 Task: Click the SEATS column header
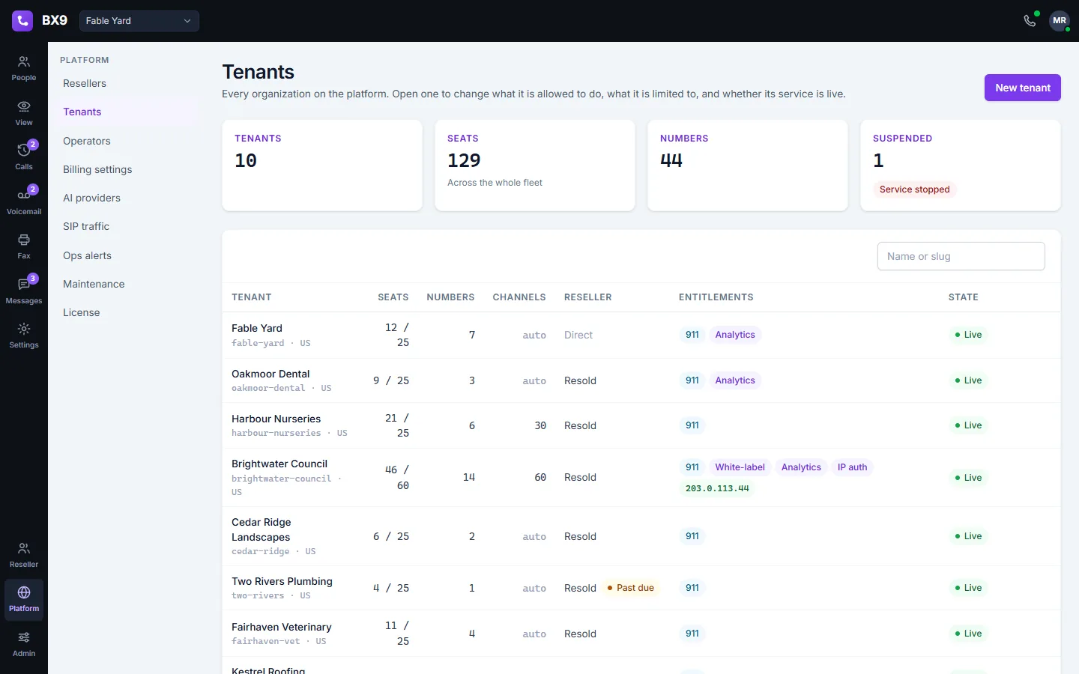[x=393, y=297]
